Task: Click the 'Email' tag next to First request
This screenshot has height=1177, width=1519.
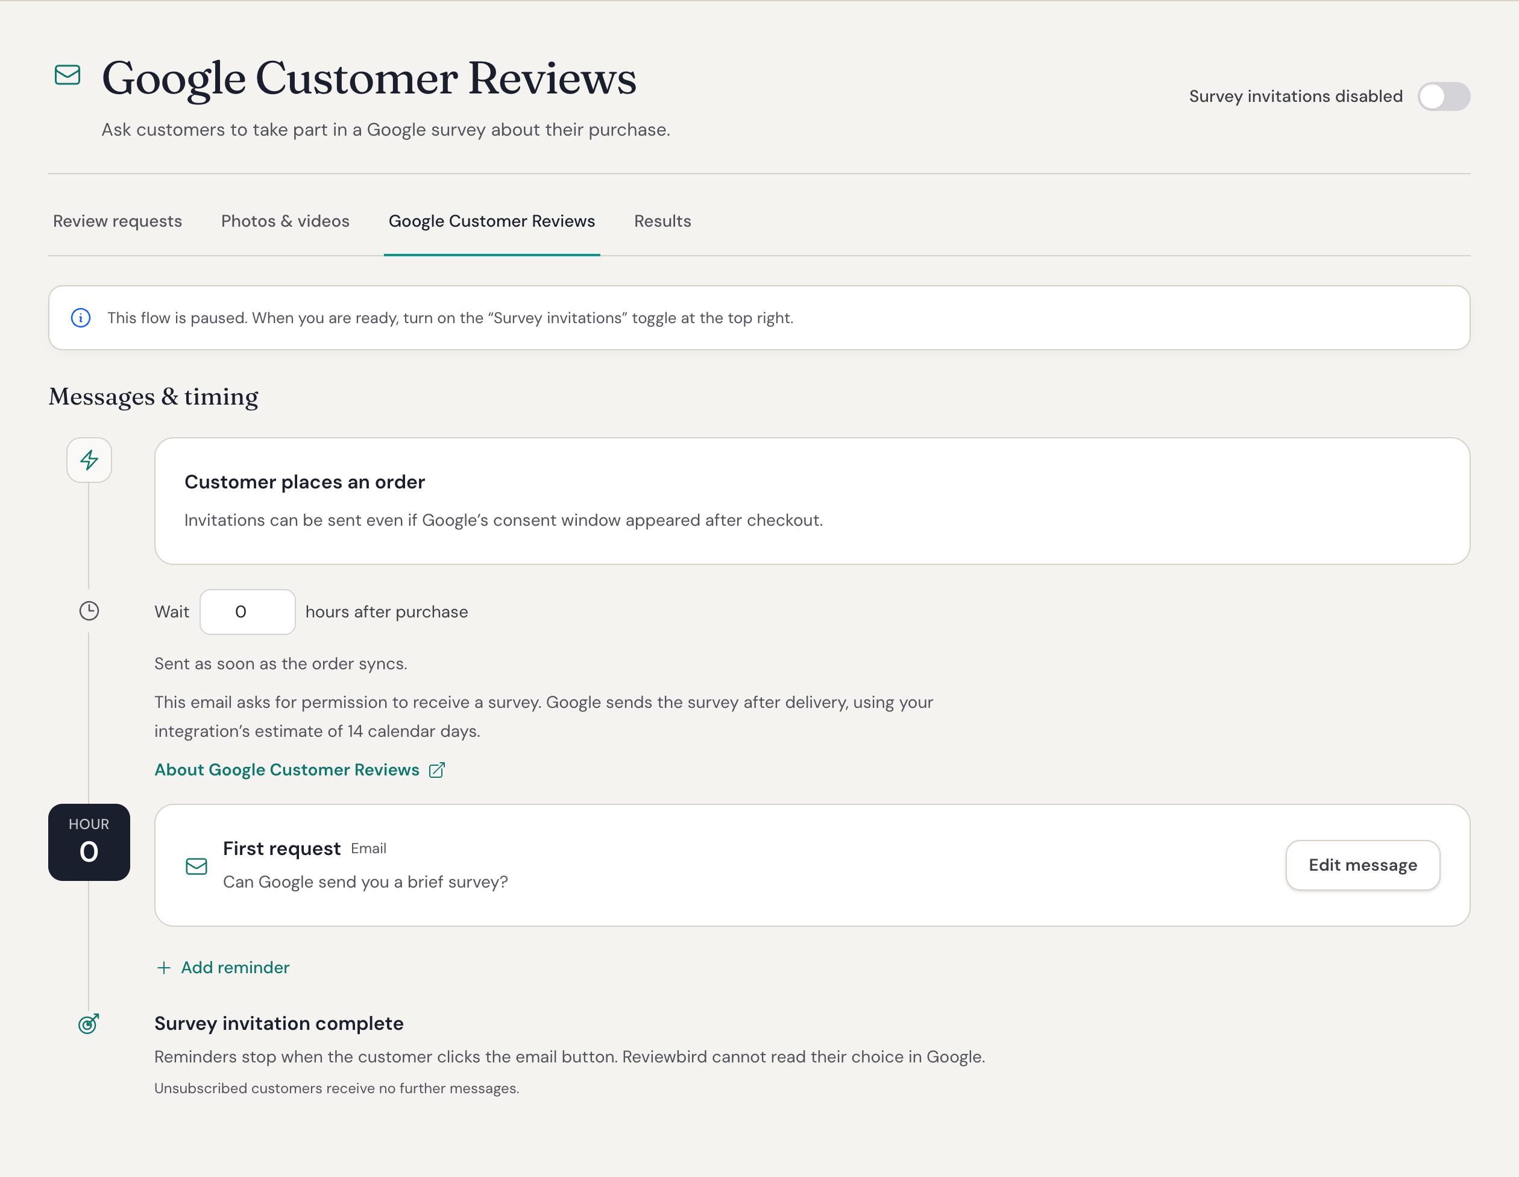Action: 369,848
